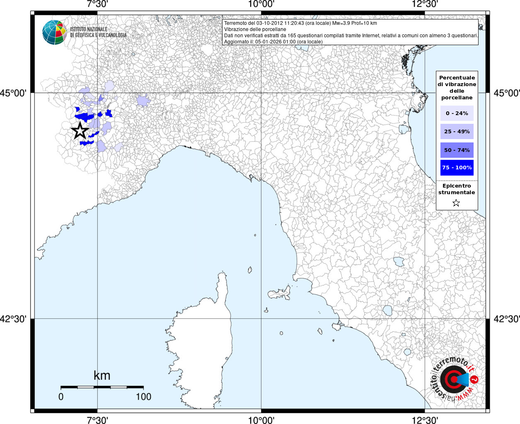The height and width of the screenshot is (424, 520).
Task: Click 'Epicentro strumentale' legend label
Action: [457, 189]
